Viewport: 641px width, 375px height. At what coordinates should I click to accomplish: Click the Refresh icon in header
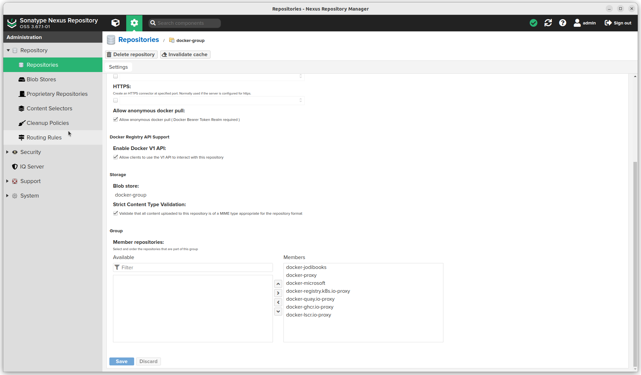(x=548, y=23)
